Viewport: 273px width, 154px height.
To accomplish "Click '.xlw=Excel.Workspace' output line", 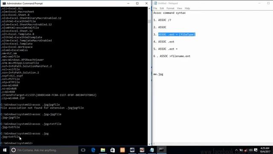I will click(17, 47).
